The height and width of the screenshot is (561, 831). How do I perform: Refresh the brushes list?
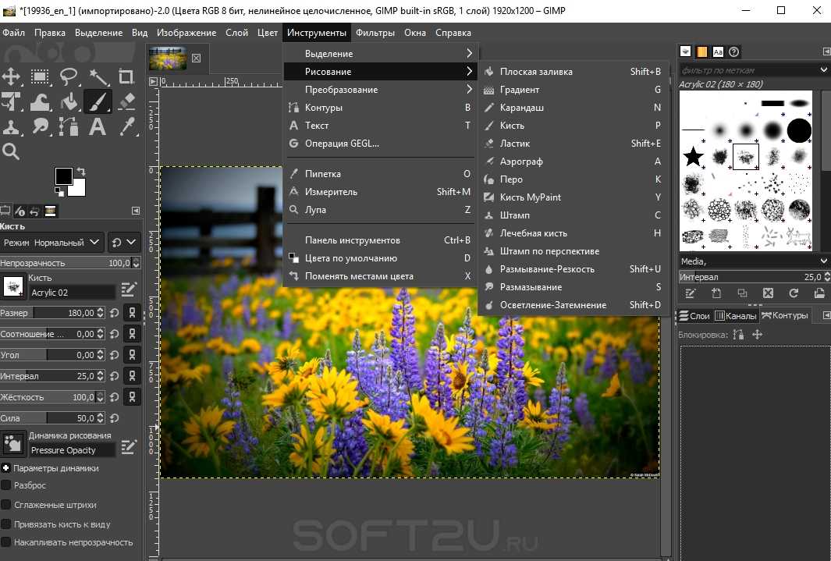pyautogui.click(x=794, y=293)
